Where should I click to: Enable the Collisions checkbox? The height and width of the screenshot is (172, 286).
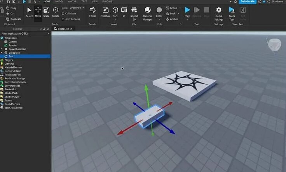coord(63,14)
